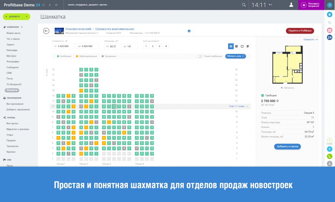Open CRM in the left menu

(9, 73)
